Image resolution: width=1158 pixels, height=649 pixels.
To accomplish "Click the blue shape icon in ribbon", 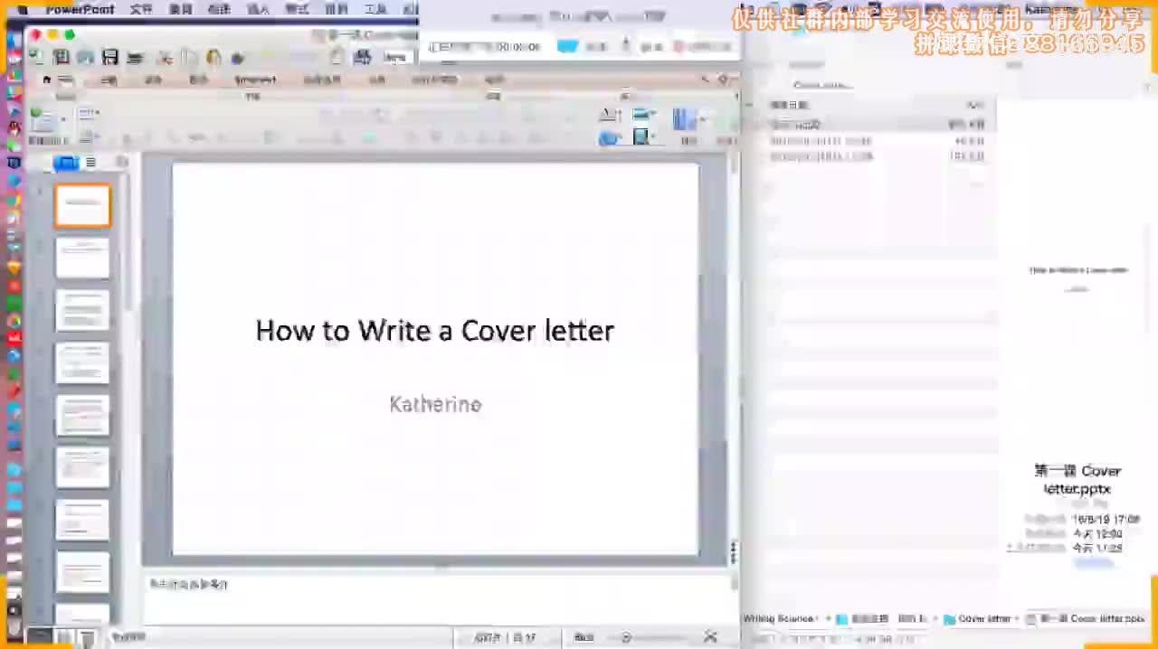I will point(610,137).
